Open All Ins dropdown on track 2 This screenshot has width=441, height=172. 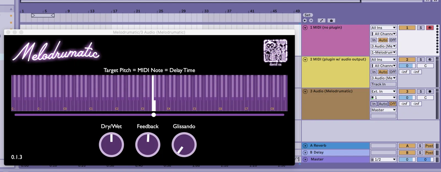click(383, 60)
